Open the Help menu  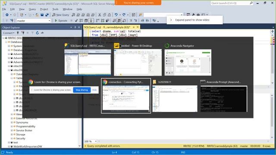pyautogui.click(x=79, y=9)
